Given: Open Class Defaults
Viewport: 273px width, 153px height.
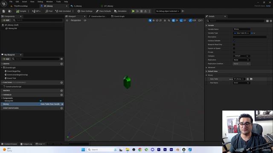Looking at the screenshot, I should pyautogui.click(x=103, y=11).
